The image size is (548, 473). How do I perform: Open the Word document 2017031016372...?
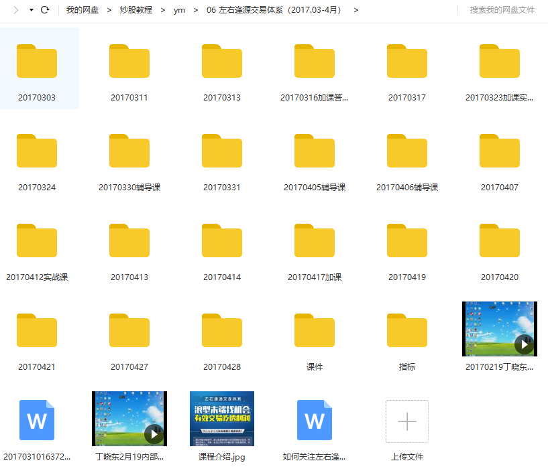(37, 420)
